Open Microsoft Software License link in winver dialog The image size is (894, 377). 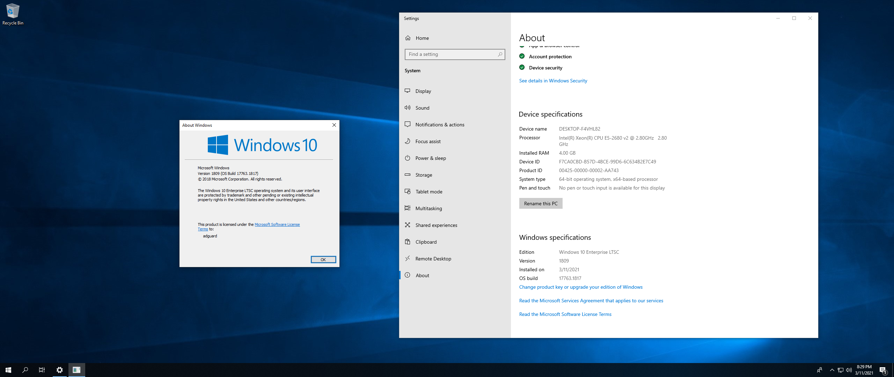click(x=277, y=224)
